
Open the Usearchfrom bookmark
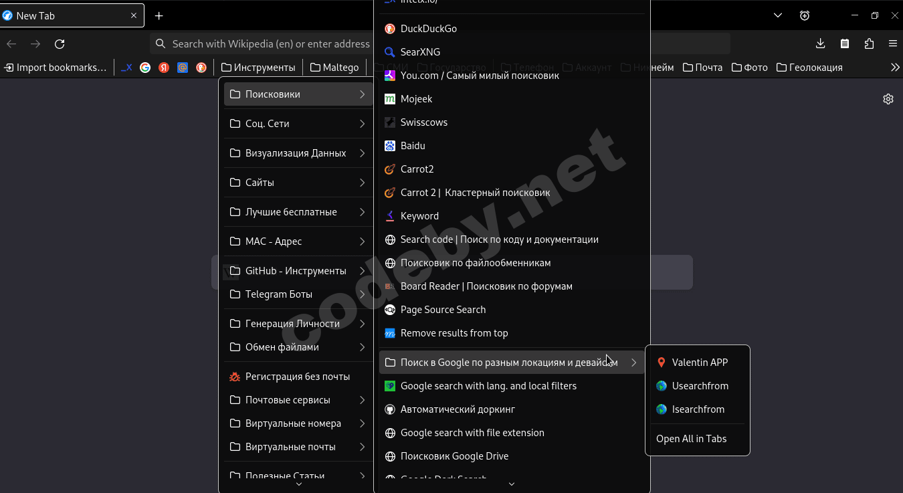click(698, 386)
